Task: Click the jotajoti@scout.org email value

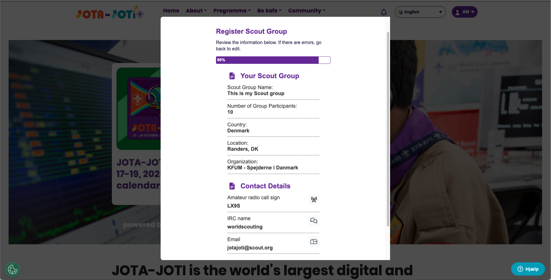Action: coord(250,248)
